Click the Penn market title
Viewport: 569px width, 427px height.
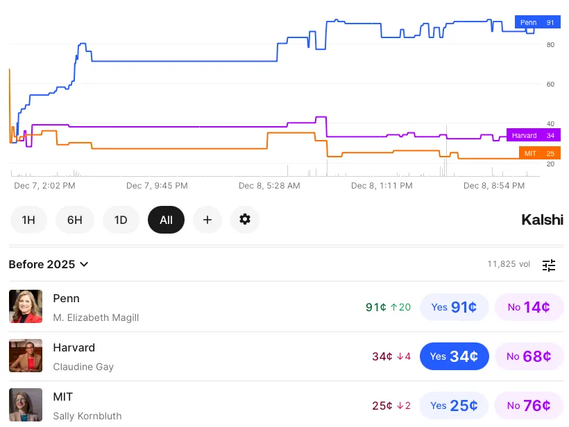click(x=66, y=298)
